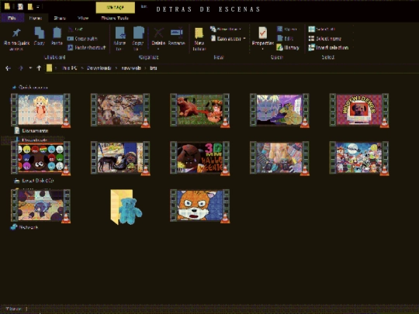Switch to the View ribbon tab

[83, 18]
